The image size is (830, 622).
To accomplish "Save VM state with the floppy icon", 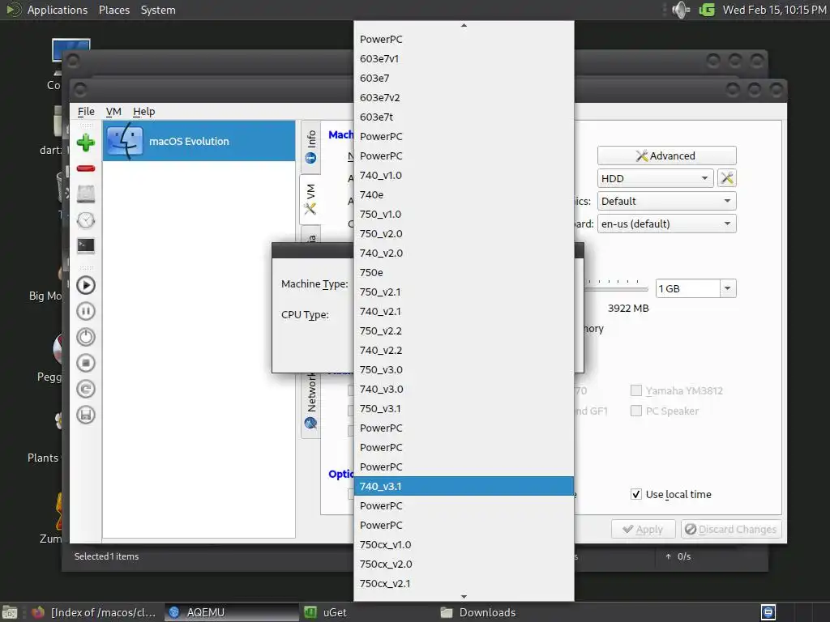I will (86, 415).
